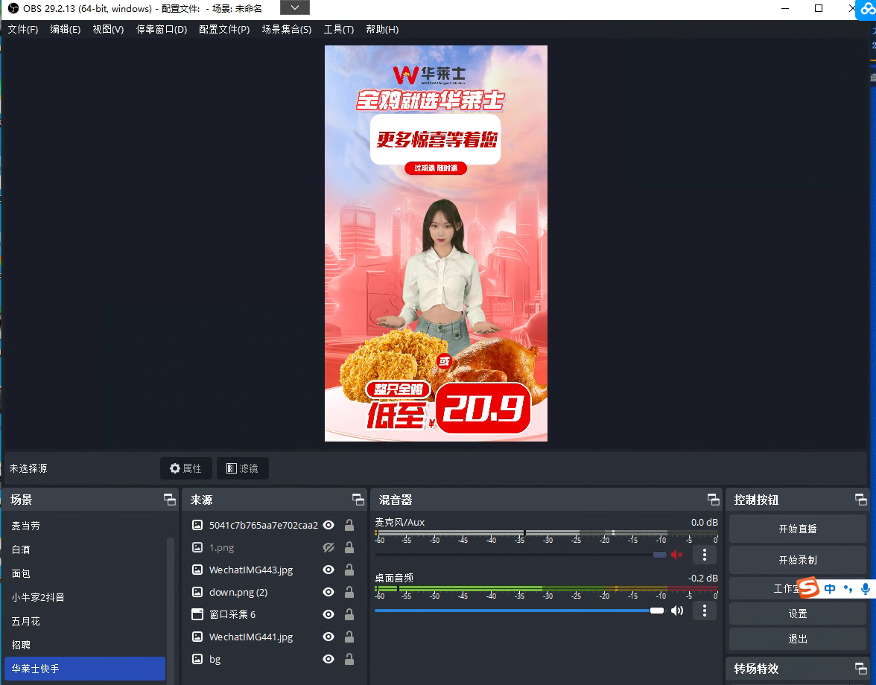
Task: Undock the 混音器 panel
Action: click(x=714, y=500)
